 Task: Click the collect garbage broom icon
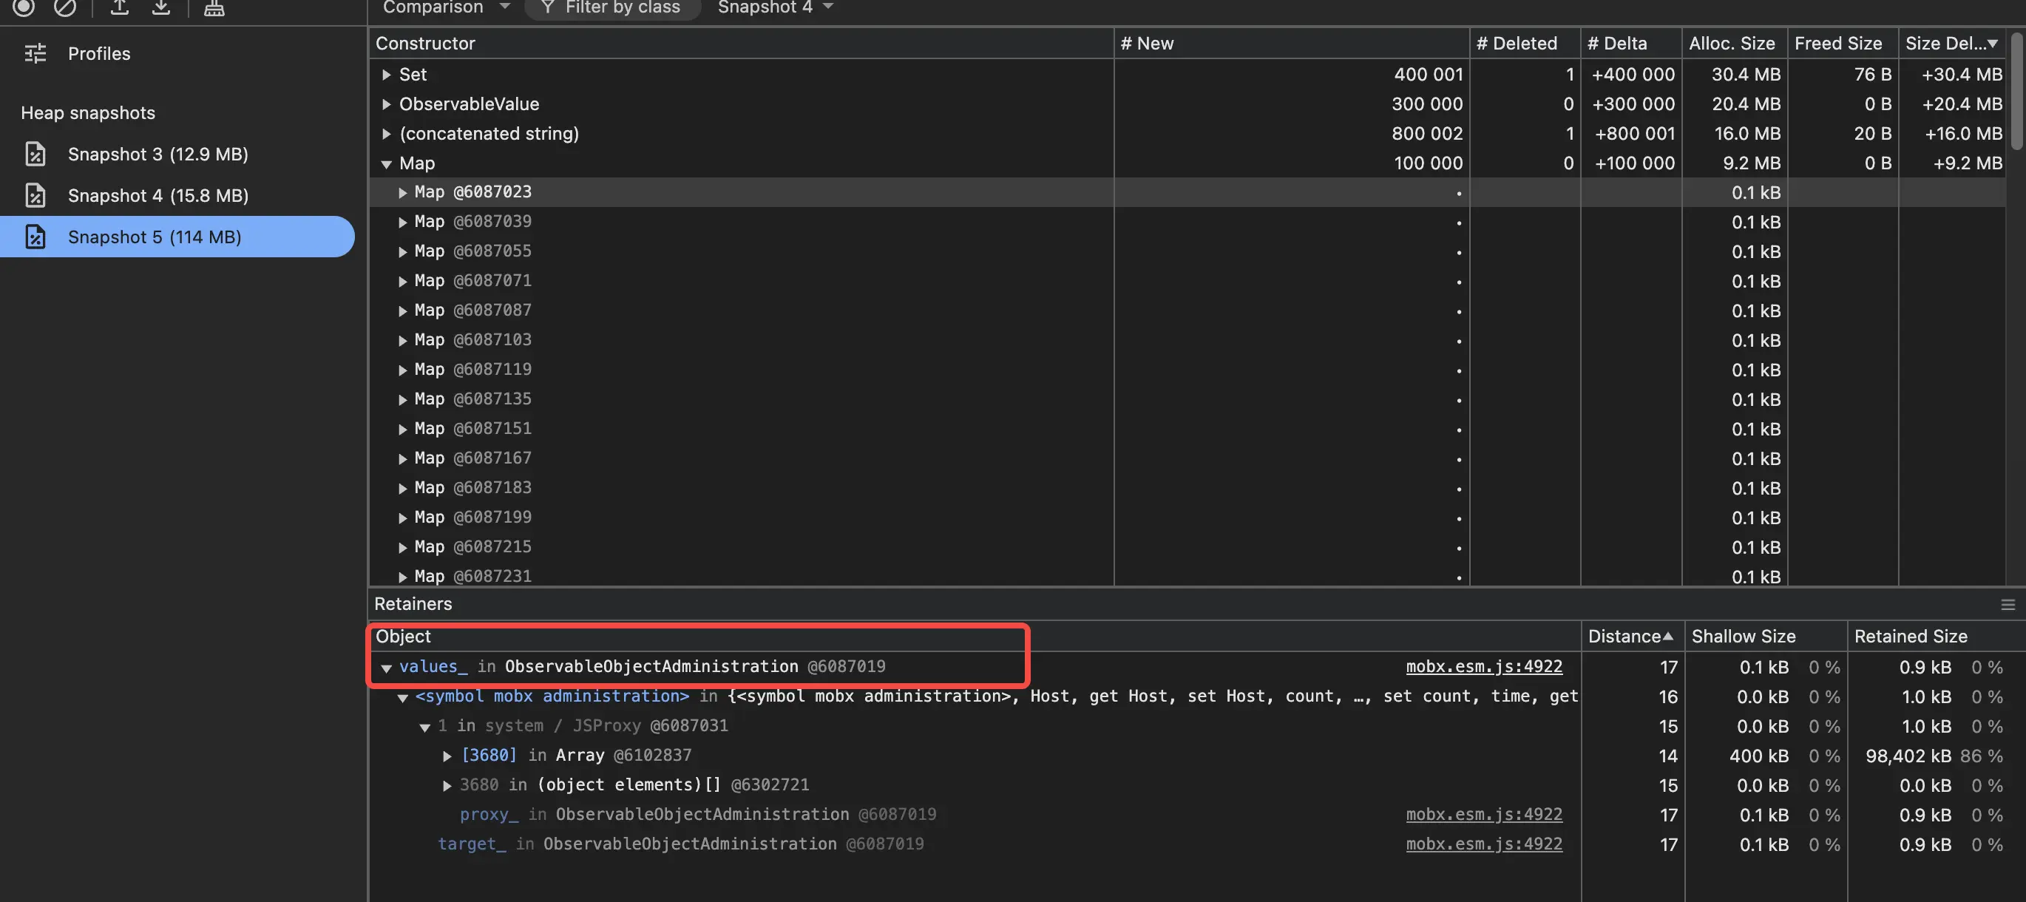point(214,8)
